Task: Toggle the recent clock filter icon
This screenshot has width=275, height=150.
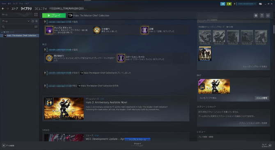Action: pyautogui.click(x=33, y=21)
